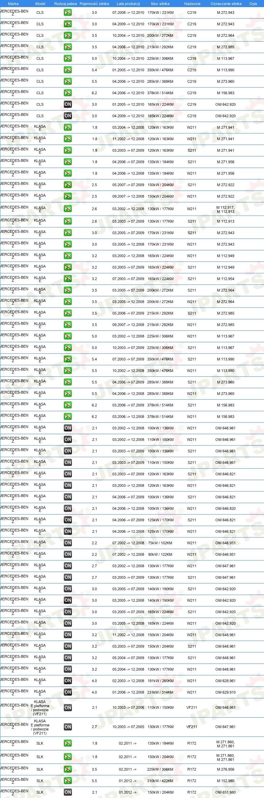Click the Pojemność silnika column header
The image size is (264, 798).
[94, 4]
